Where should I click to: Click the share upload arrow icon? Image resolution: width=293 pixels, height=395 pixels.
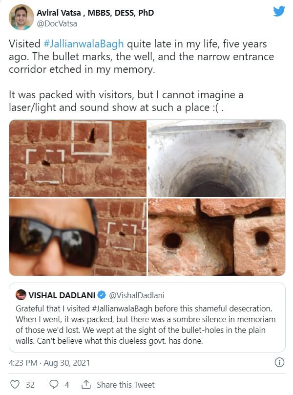coord(86,384)
